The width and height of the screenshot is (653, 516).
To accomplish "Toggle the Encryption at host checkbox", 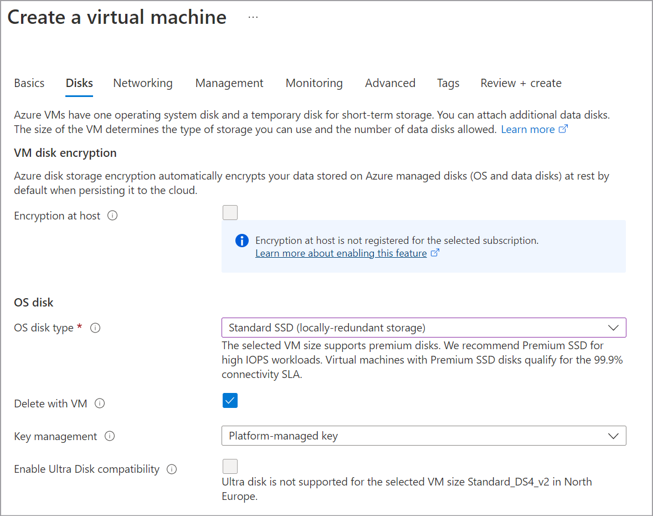I will point(230,212).
